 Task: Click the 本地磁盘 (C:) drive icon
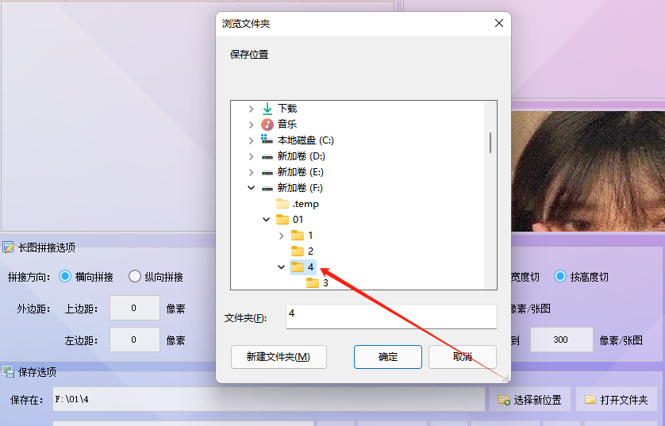(267, 140)
